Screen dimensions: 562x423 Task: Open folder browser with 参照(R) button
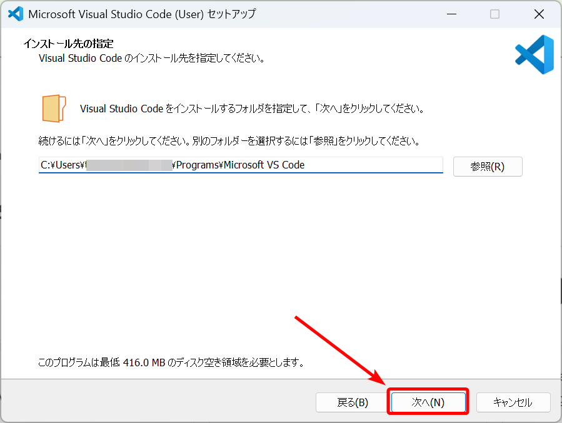tap(487, 167)
